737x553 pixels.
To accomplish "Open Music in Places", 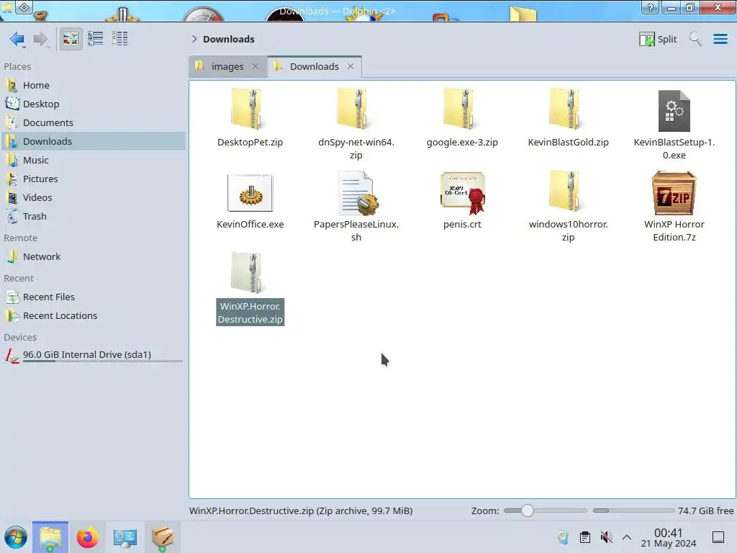I will (x=93, y=161).
